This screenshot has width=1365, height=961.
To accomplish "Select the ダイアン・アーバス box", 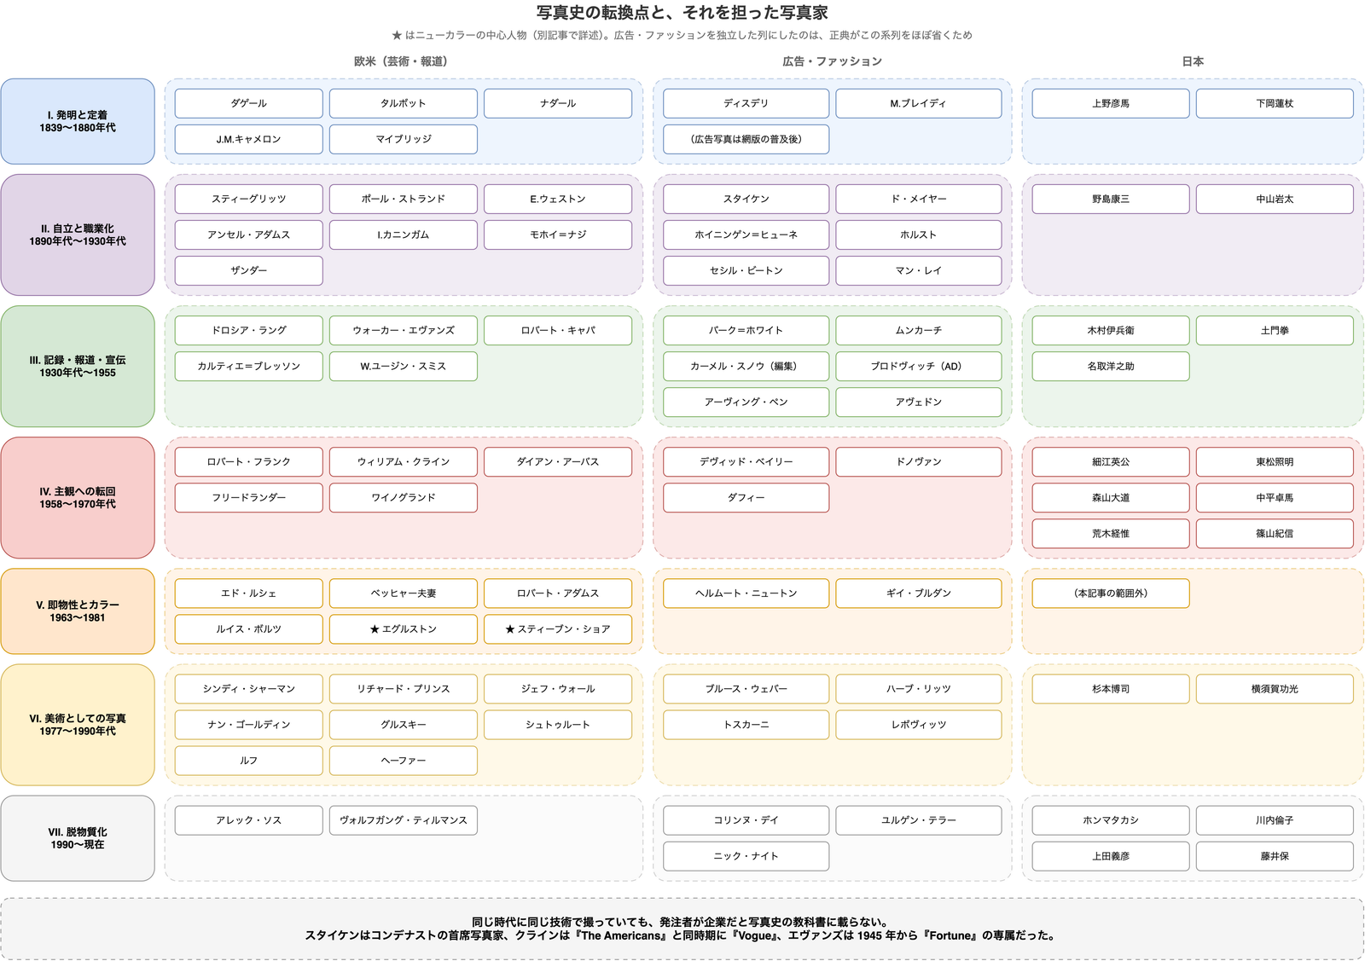I will 558,461.
